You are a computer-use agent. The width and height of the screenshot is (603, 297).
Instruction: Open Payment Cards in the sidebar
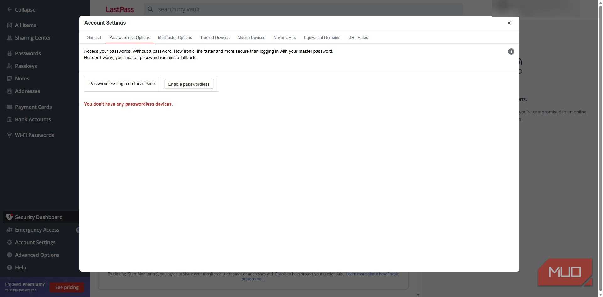33,107
